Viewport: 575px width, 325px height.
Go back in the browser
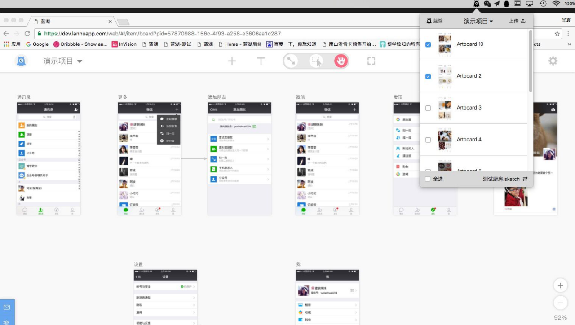[x=6, y=34]
